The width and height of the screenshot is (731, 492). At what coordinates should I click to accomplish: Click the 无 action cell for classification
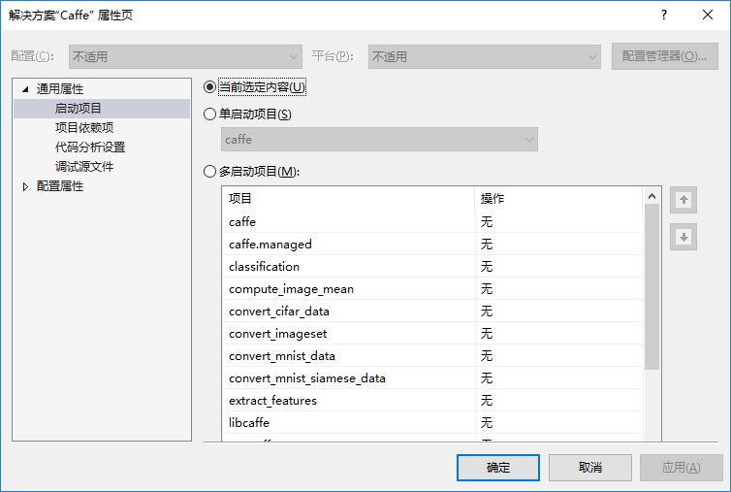click(559, 267)
